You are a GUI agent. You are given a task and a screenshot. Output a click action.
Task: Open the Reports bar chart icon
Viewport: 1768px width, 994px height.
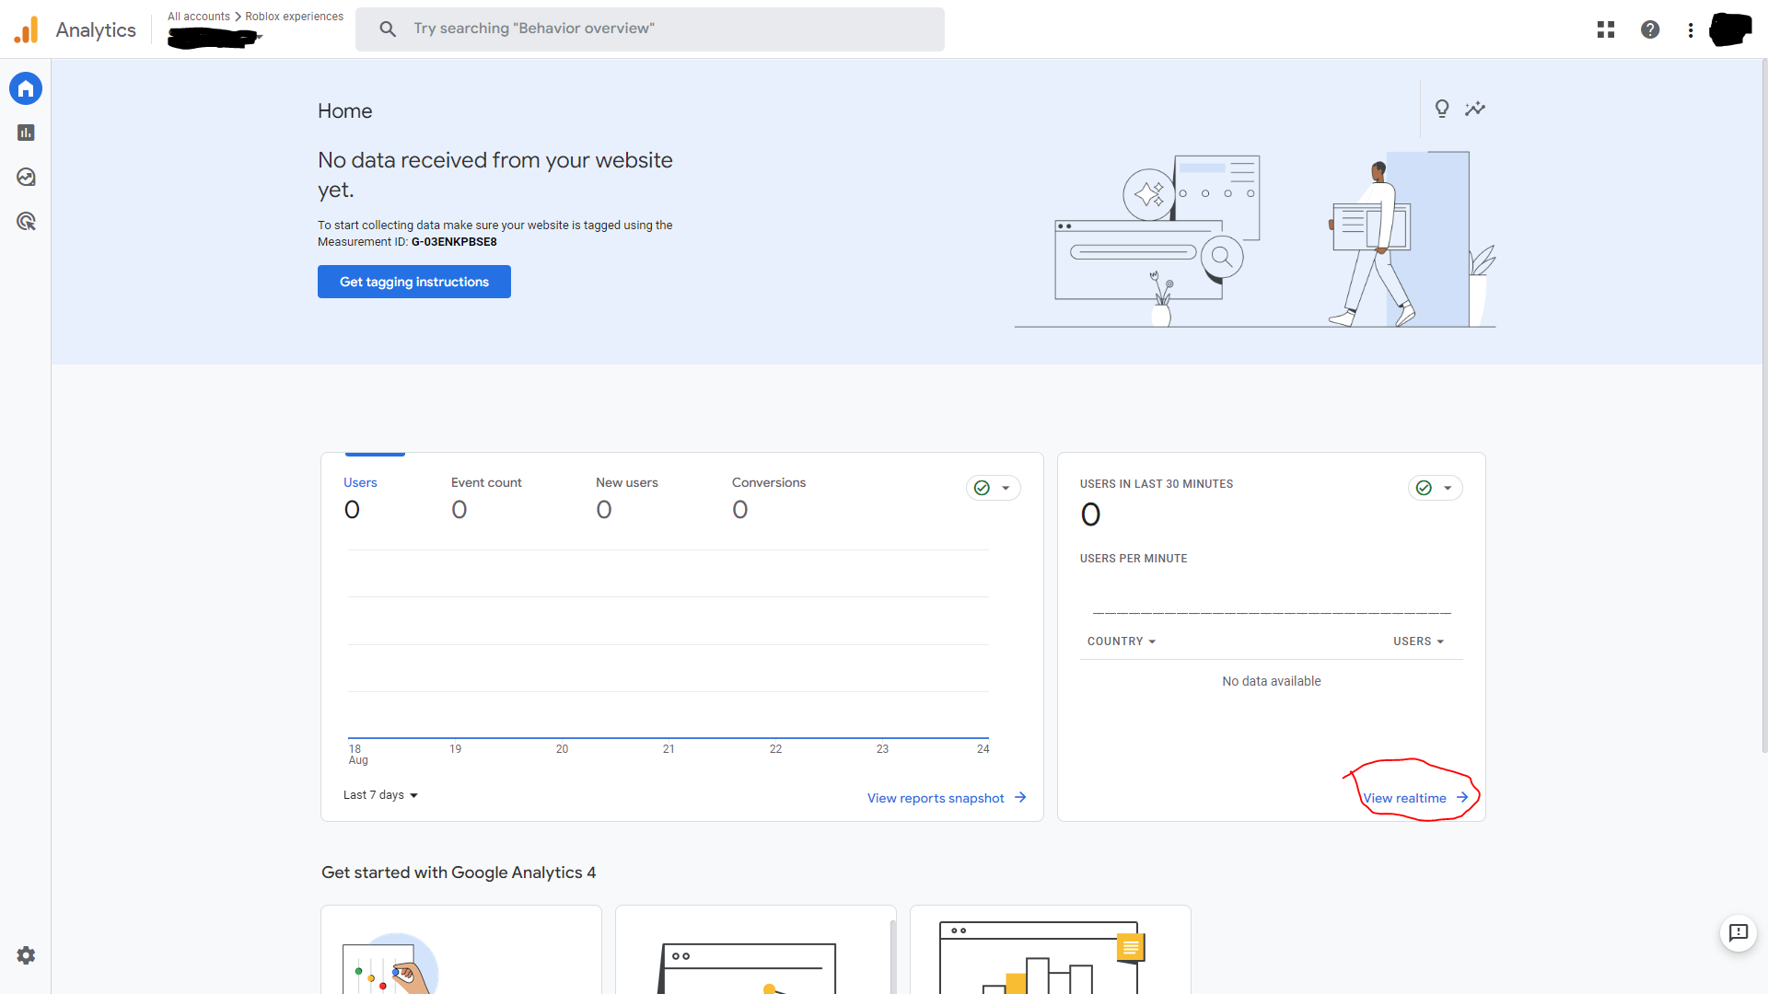(x=26, y=133)
